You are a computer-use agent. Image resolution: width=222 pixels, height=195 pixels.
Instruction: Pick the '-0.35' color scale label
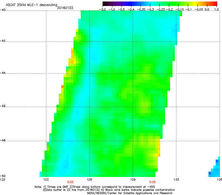tap(141, 10)
